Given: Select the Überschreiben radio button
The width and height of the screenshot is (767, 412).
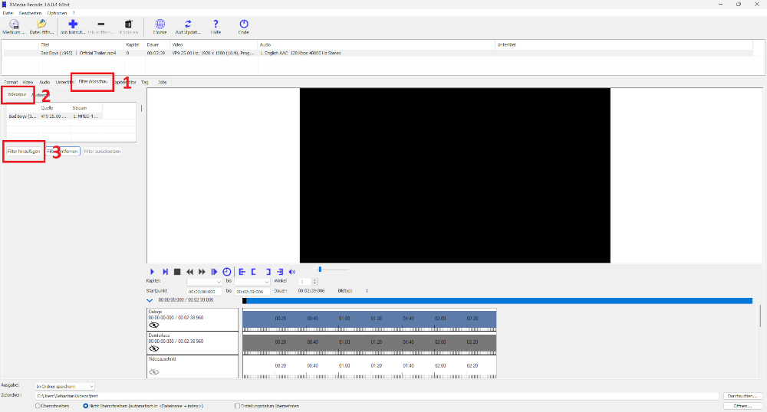Looking at the screenshot, I should pos(38,406).
